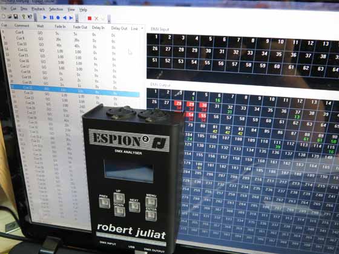Image resolution: width=339 pixels, height=254 pixels.
Task: Select DMX Output channel 111 cell
Action: point(277,145)
